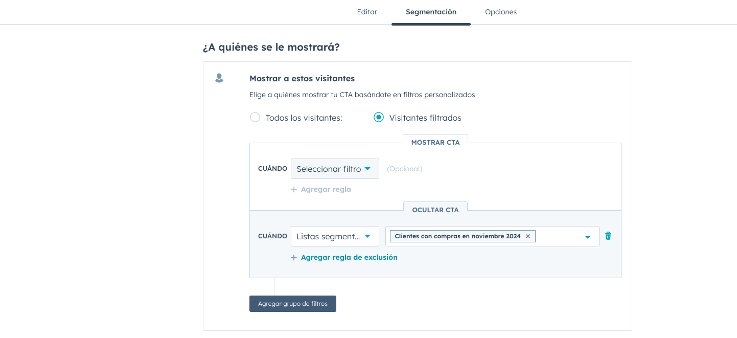This screenshot has height=338, width=737.
Task: Remove the 'Clientes con compras en noviembre 2024' tag
Action: click(x=528, y=236)
